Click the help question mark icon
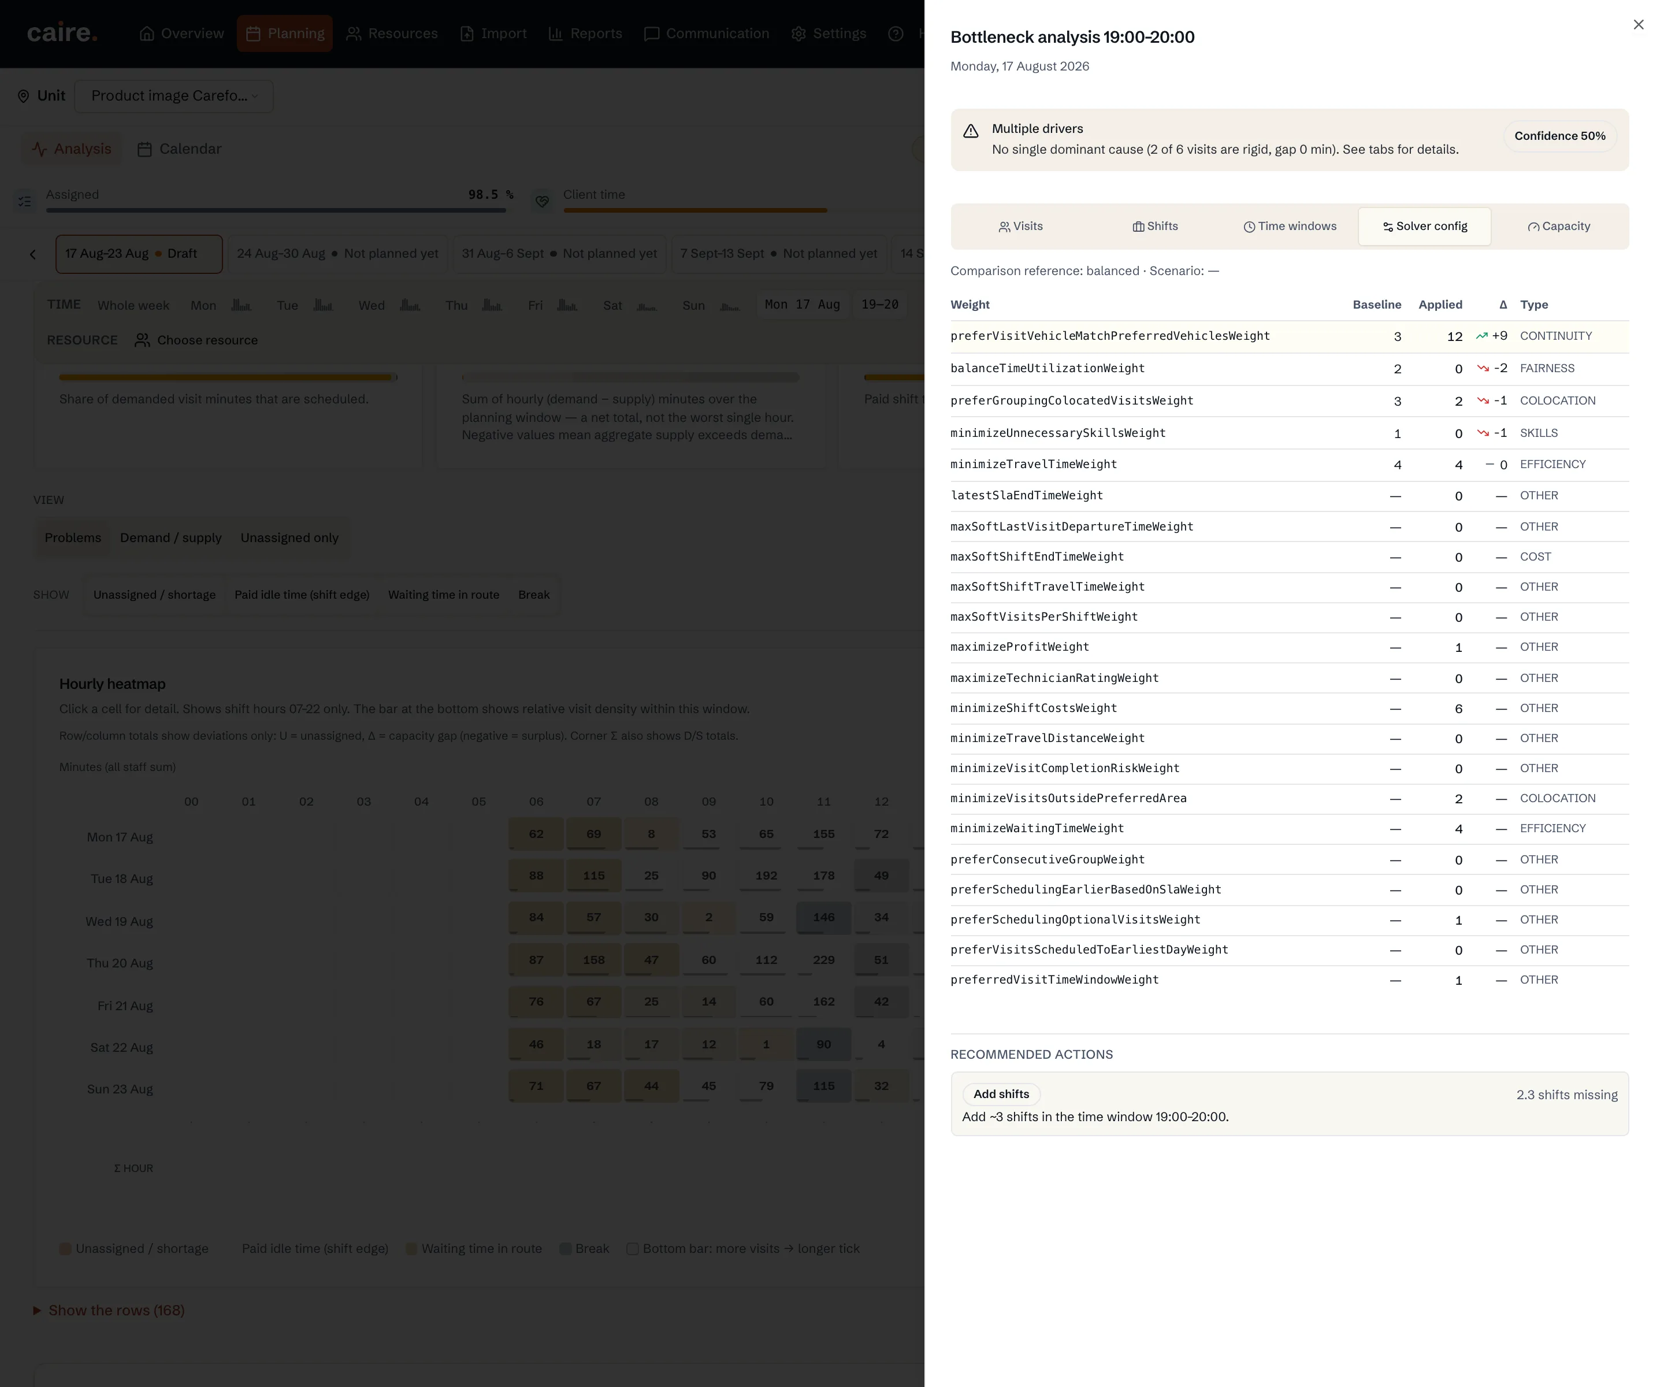This screenshot has height=1387, width=1664. tap(896, 34)
